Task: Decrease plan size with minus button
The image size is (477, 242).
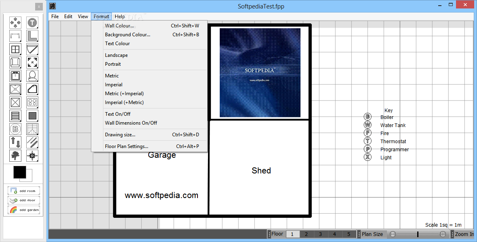Action: (393, 234)
